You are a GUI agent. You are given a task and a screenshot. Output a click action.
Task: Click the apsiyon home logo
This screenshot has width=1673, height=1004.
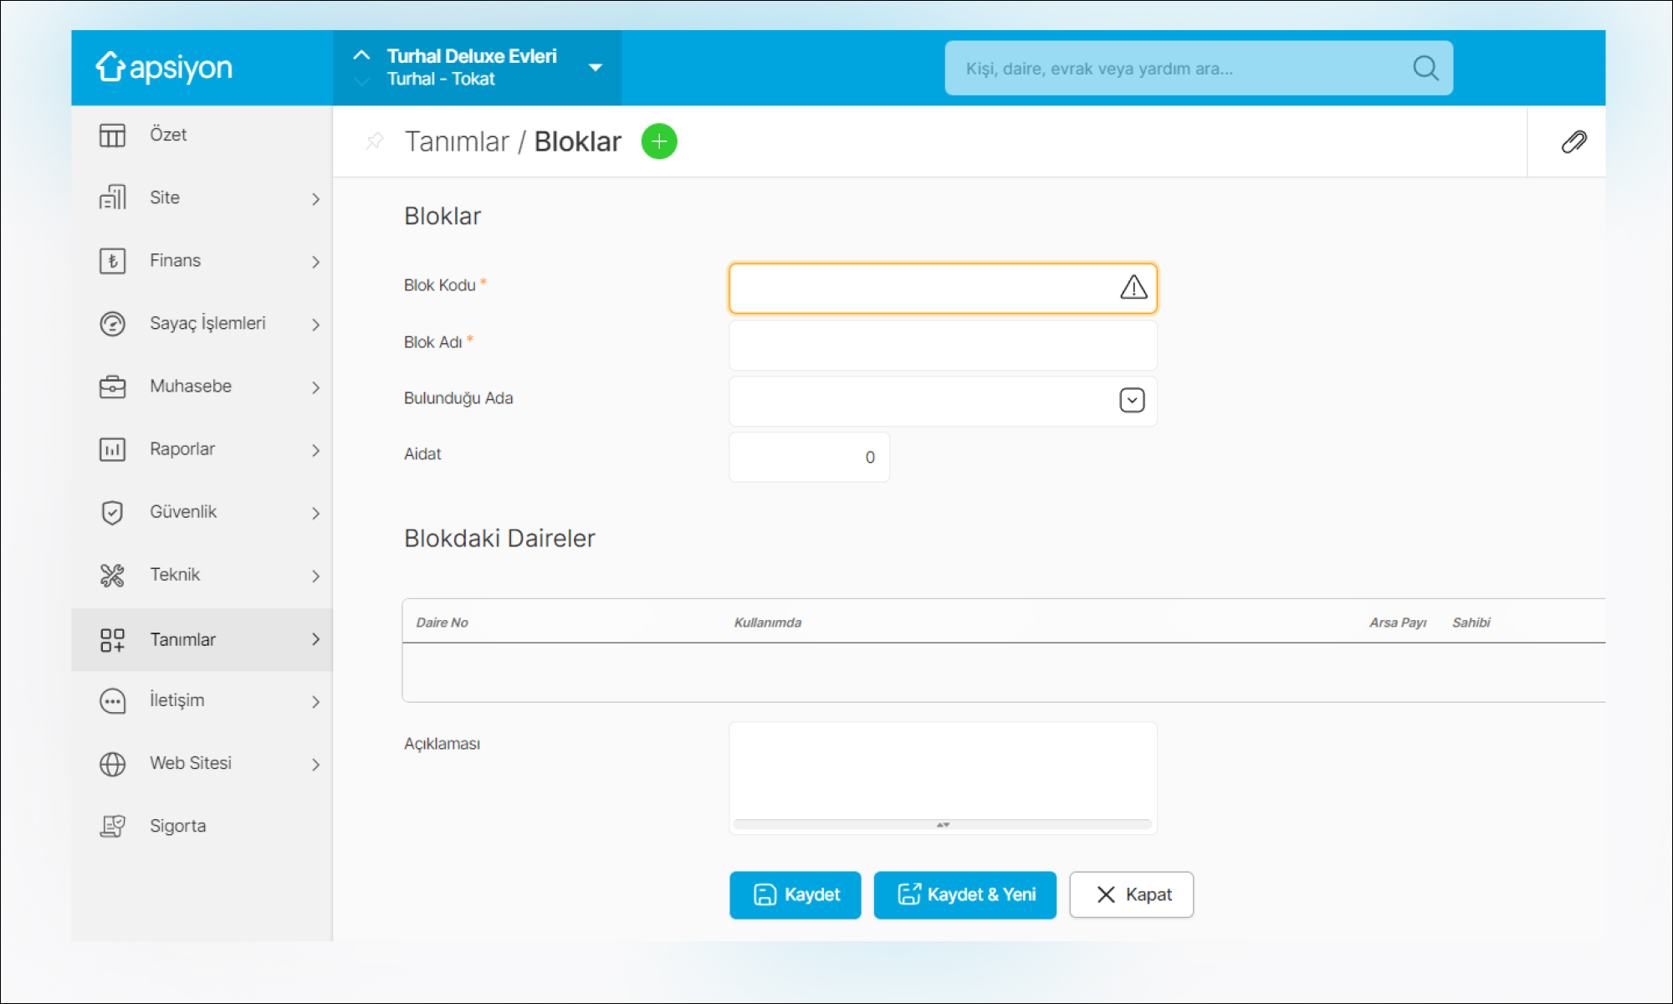[165, 68]
